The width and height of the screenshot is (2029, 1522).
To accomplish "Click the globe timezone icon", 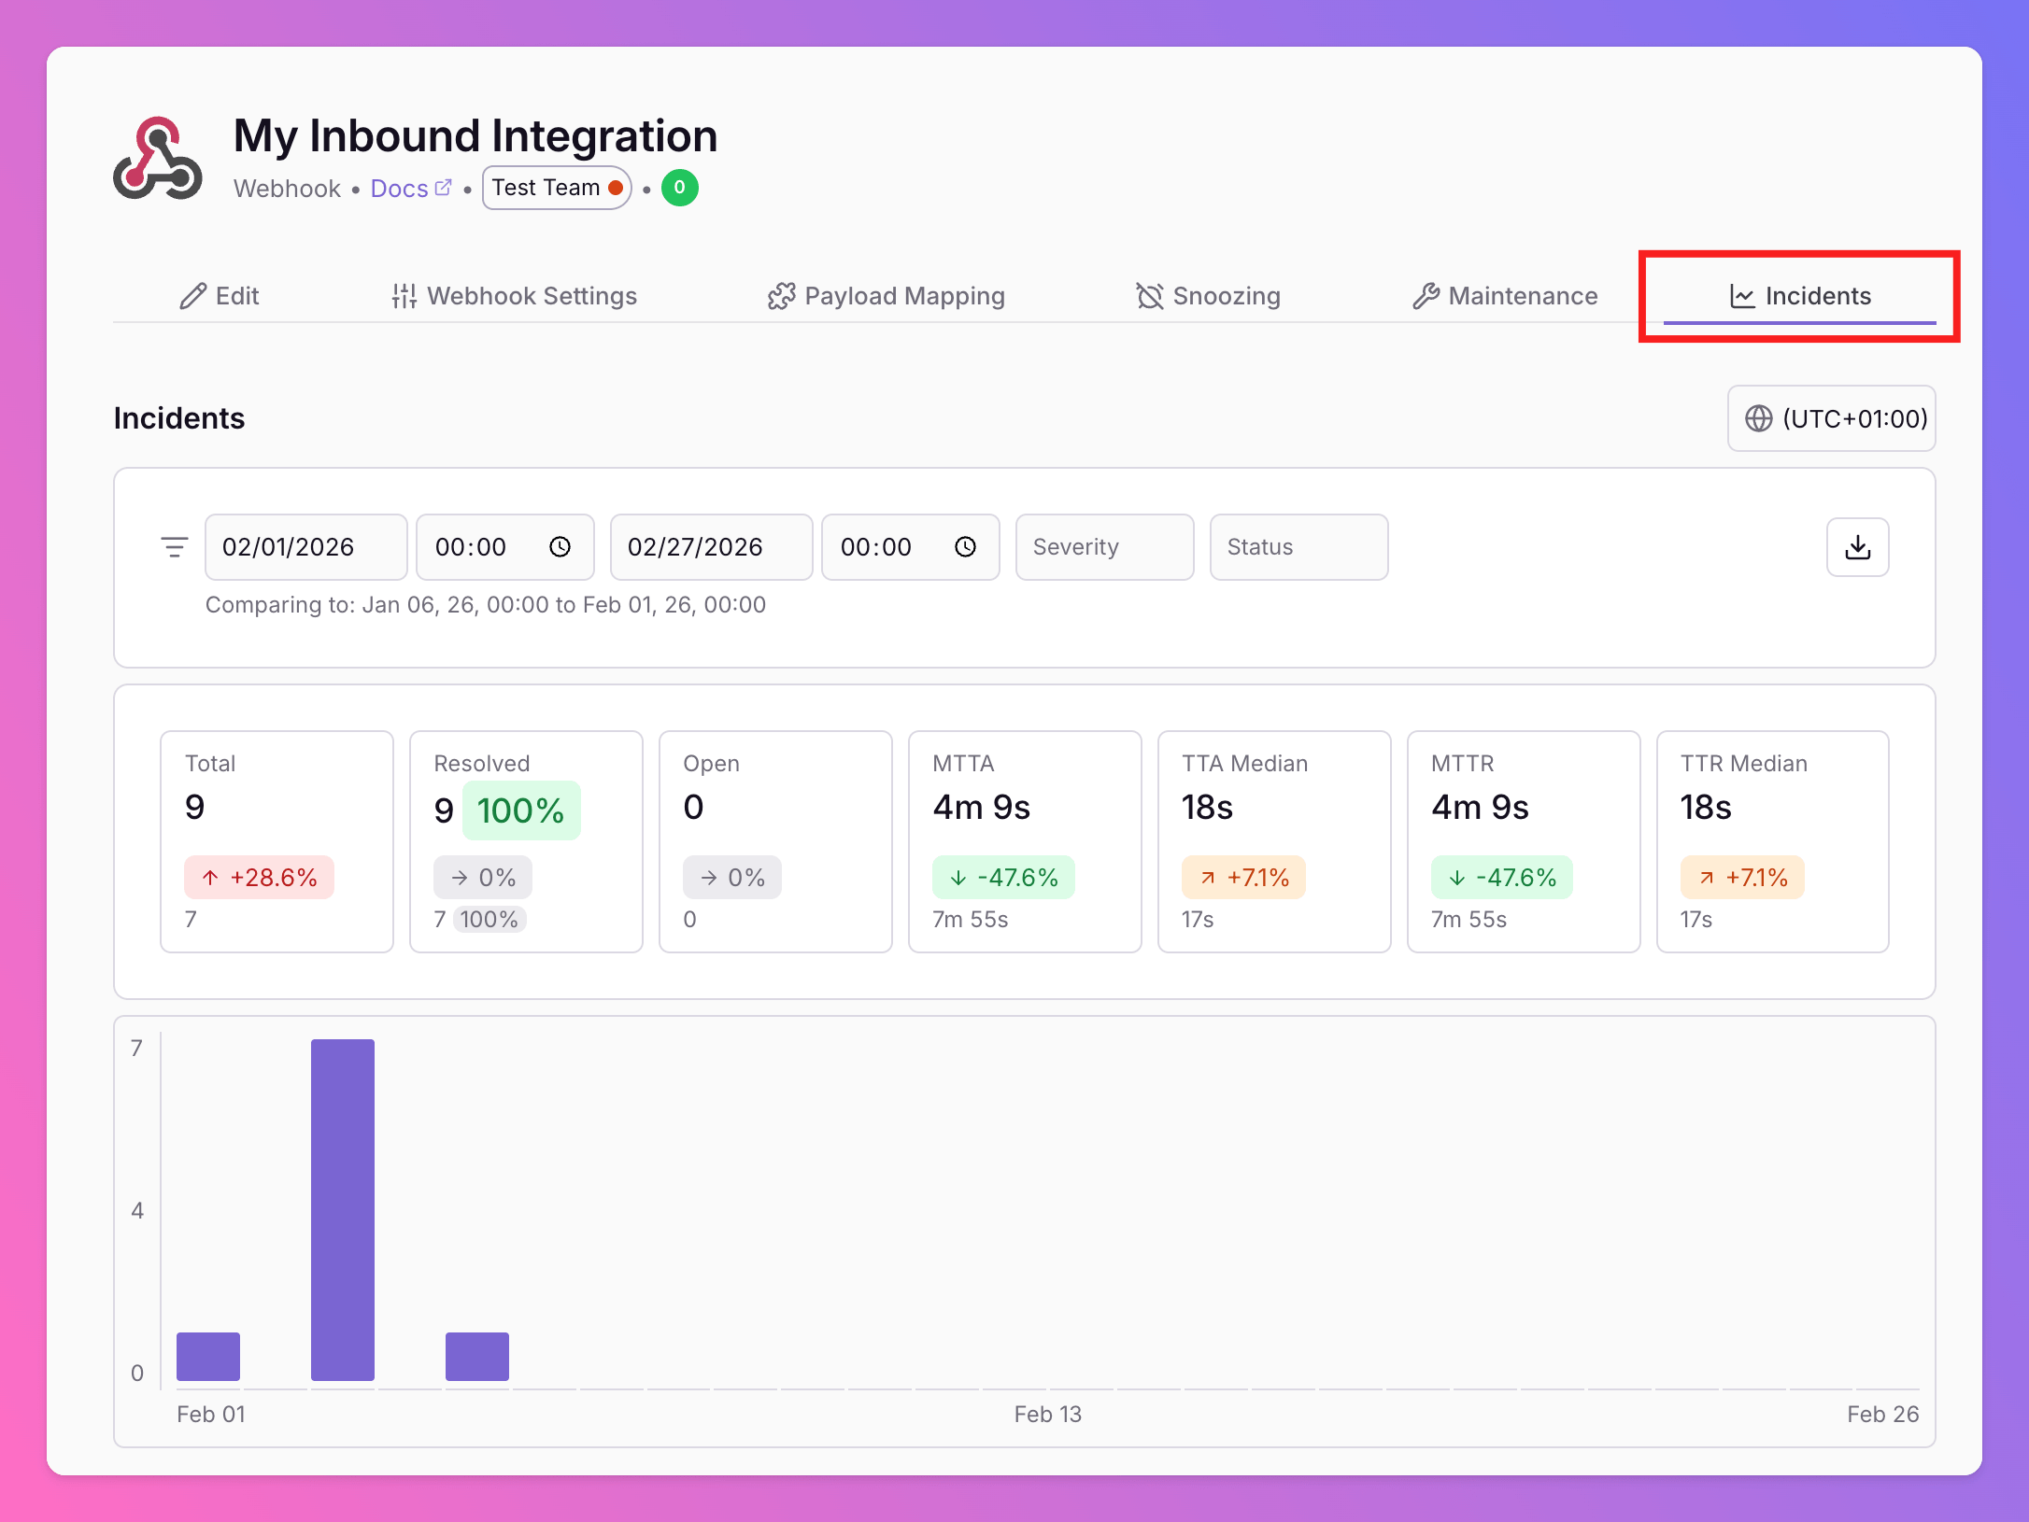I will coord(1758,418).
